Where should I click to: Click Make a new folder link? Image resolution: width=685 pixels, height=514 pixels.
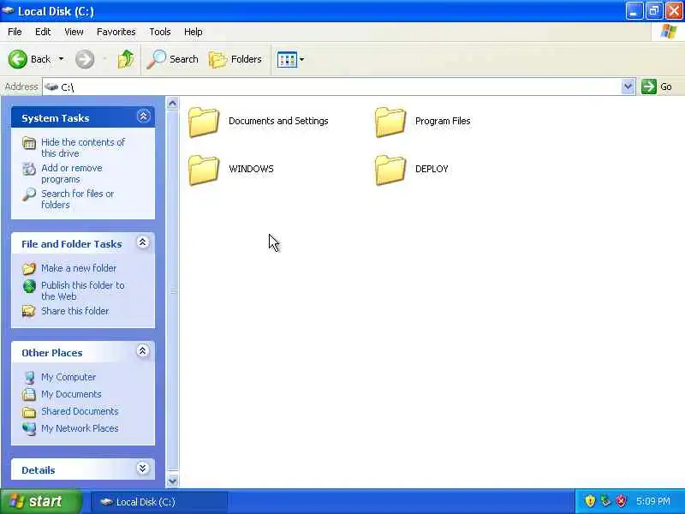click(x=79, y=268)
